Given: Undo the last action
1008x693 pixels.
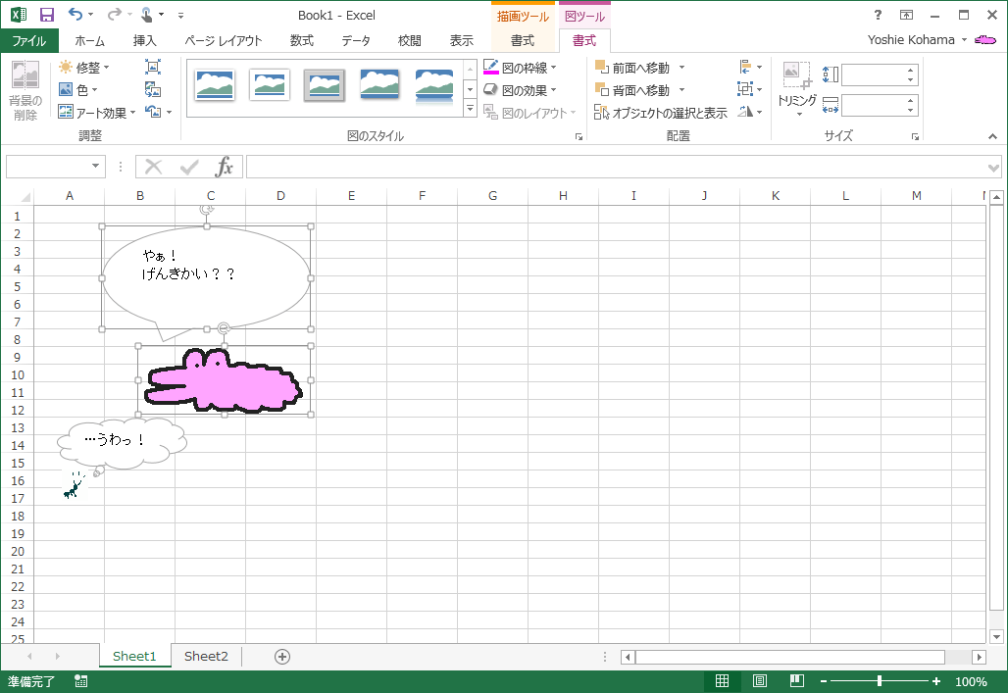Looking at the screenshot, I should pyautogui.click(x=76, y=14).
